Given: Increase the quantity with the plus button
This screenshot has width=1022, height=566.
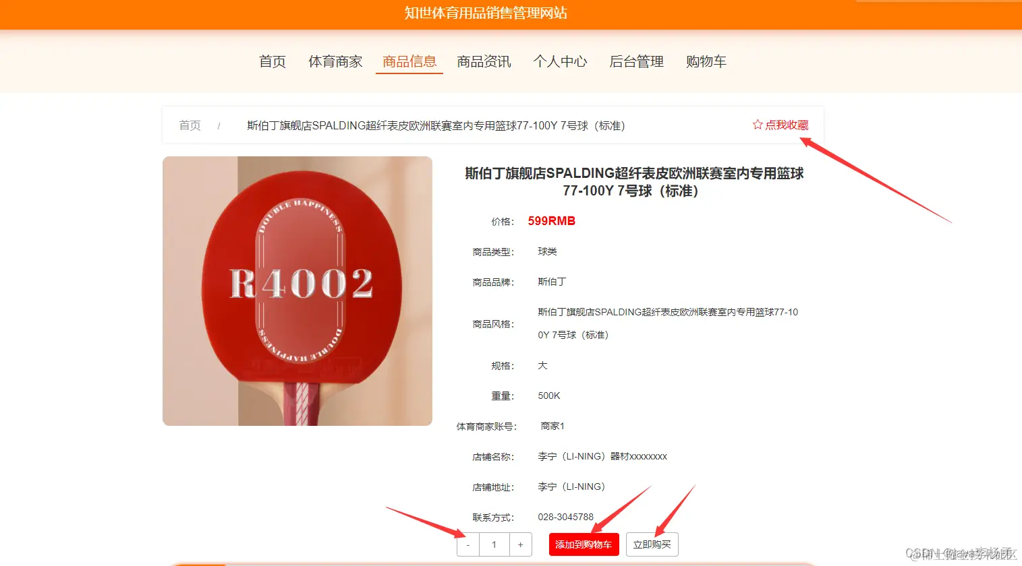Looking at the screenshot, I should (x=520, y=544).
